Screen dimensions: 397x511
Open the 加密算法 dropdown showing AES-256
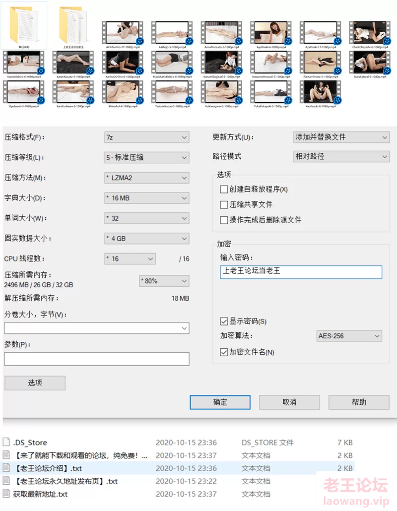click(x=349, y=336)
